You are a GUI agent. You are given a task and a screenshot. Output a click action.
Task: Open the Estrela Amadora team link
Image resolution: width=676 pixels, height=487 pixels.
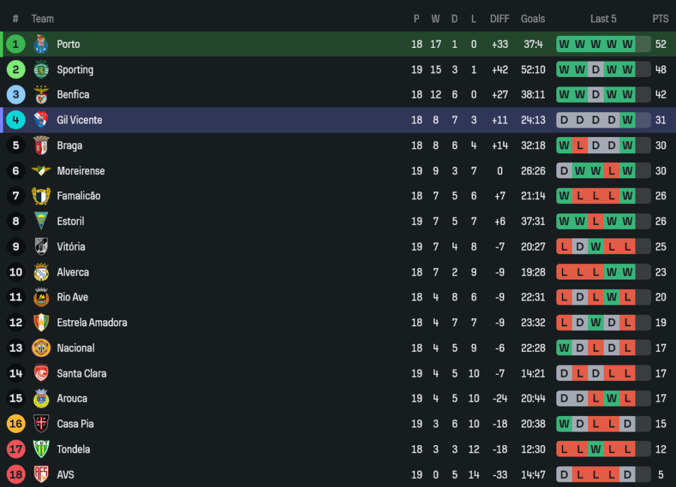[x=92, y=323]
